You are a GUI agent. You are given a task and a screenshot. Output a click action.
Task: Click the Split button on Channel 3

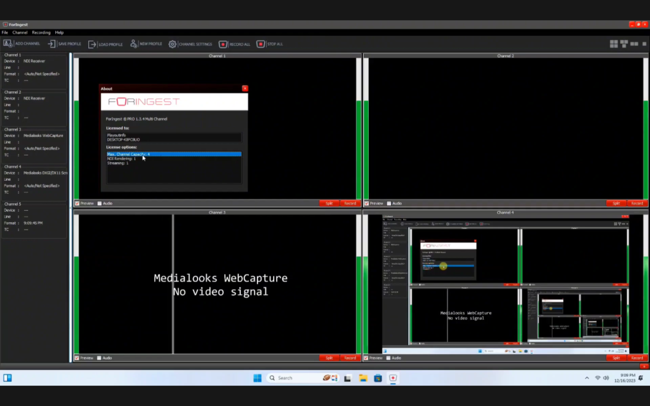pos(329,357)
